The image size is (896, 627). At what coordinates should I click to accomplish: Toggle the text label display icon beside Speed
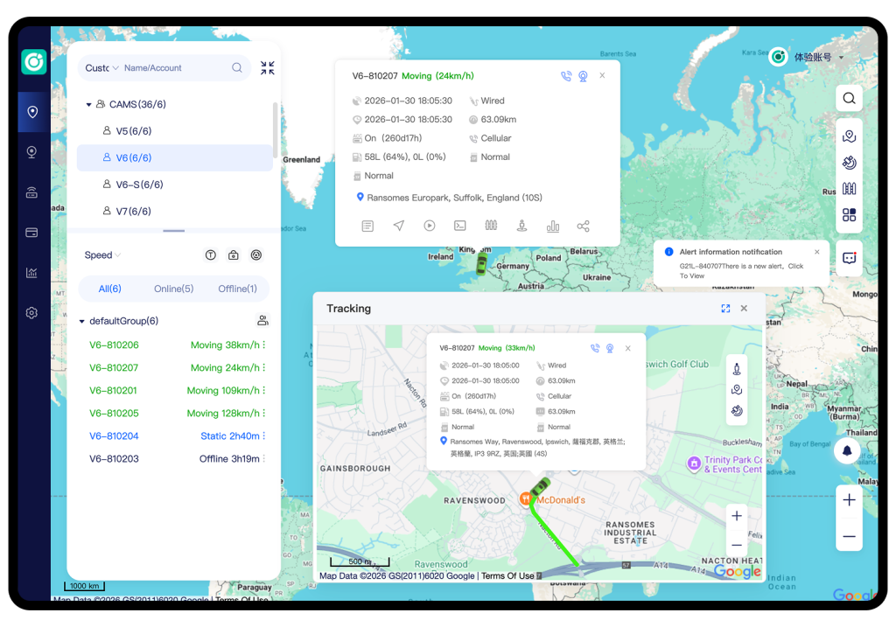click(x=211, y=255)
